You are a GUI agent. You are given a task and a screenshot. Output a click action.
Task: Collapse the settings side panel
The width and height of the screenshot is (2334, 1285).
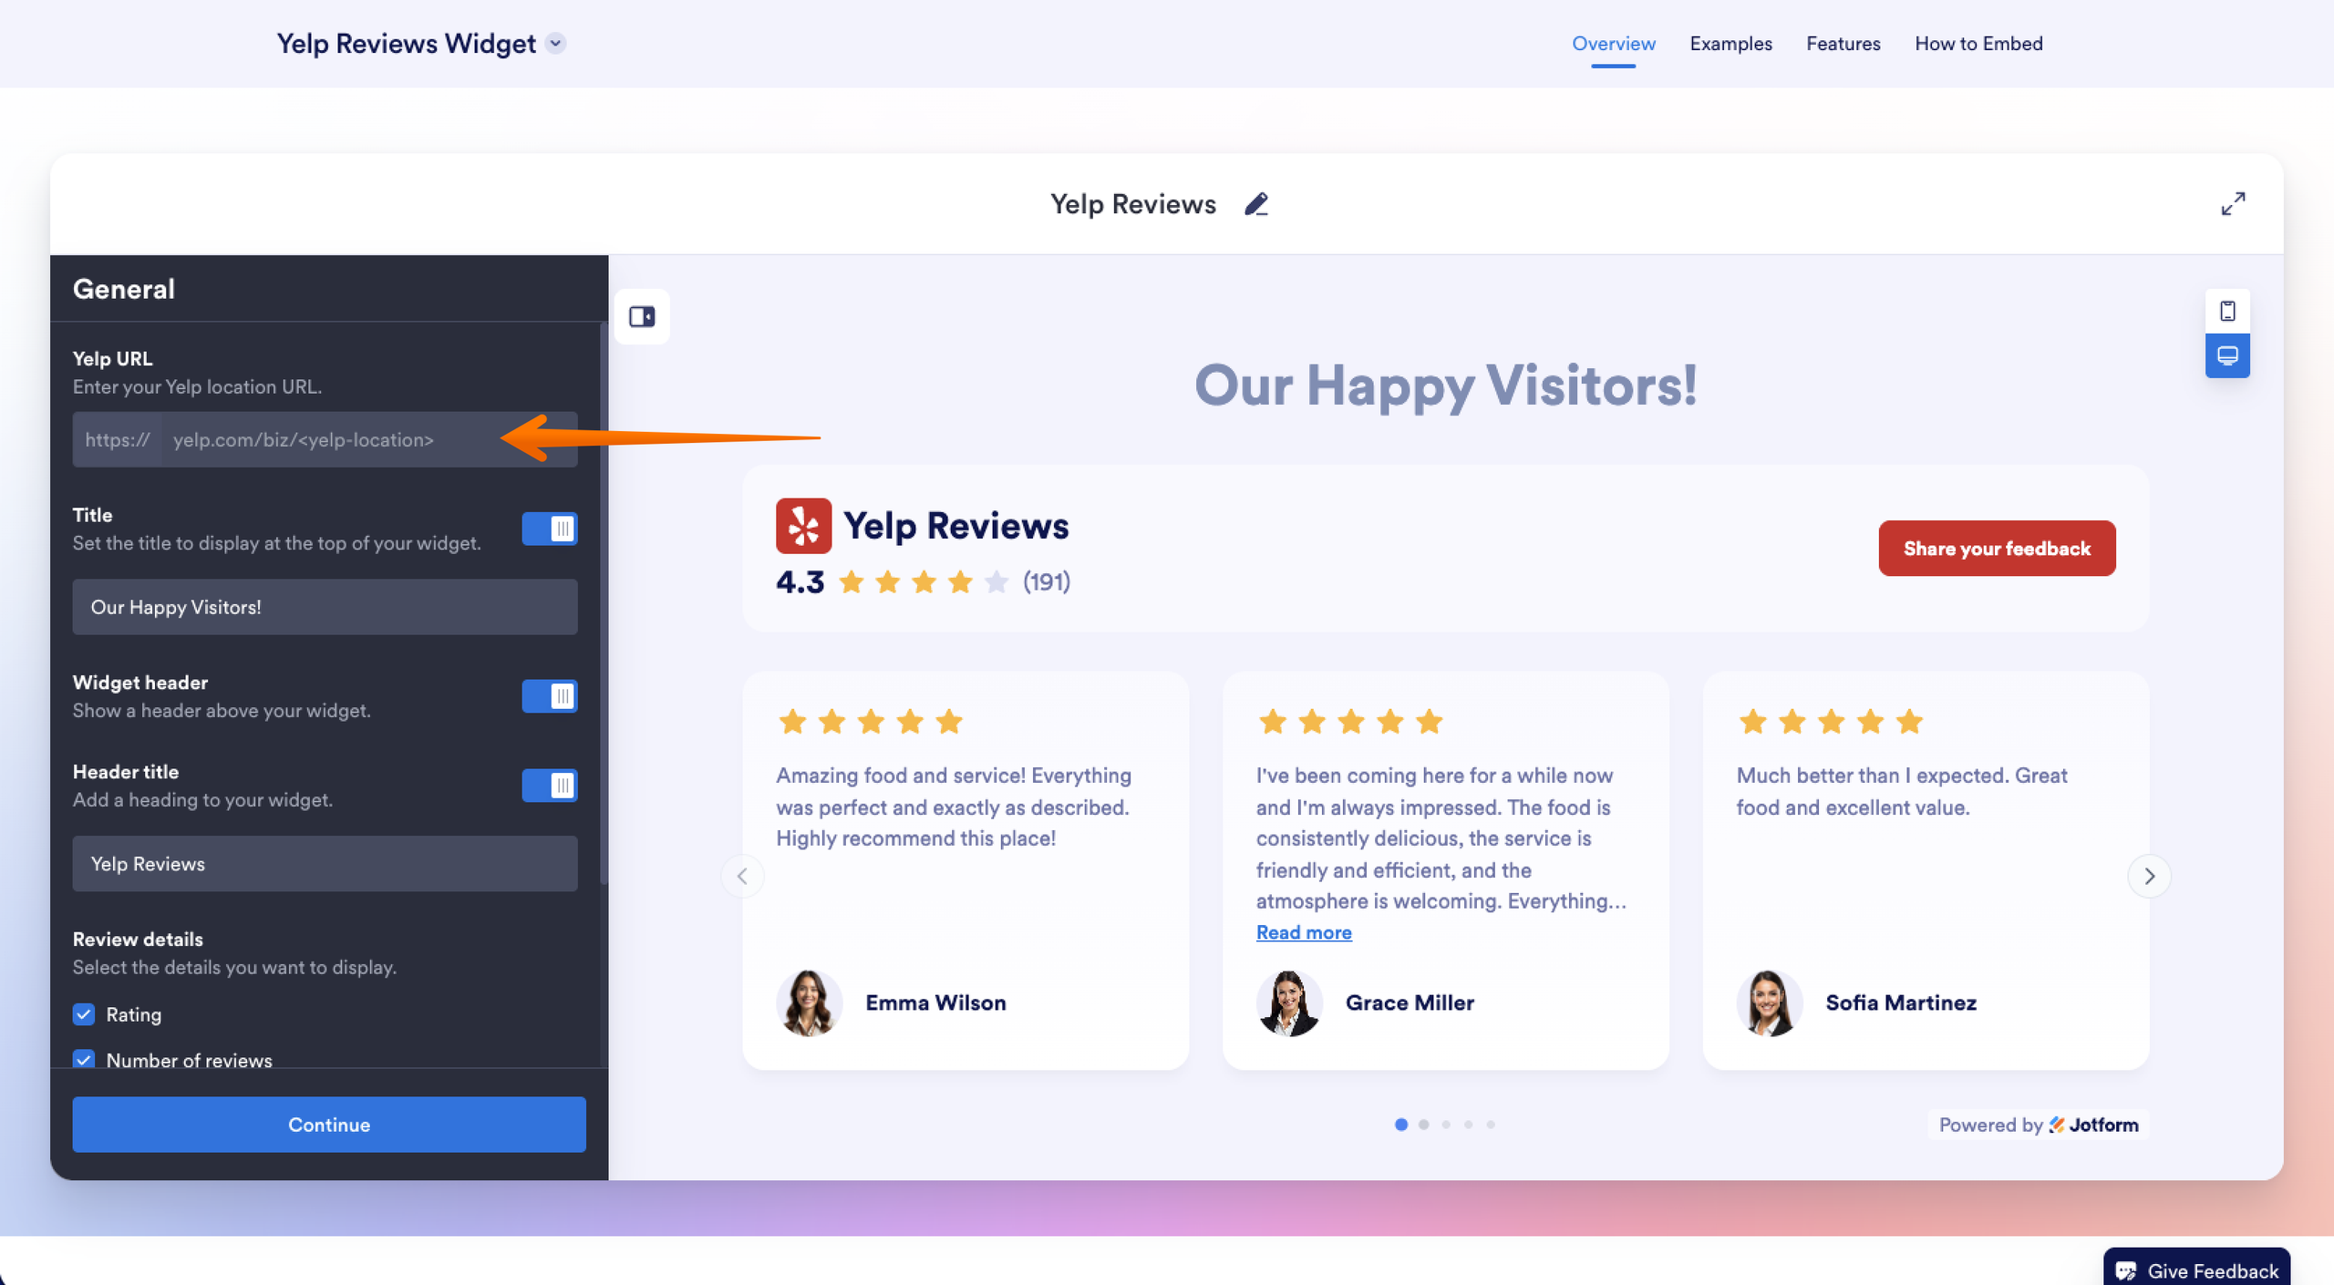tap(642, 316)
